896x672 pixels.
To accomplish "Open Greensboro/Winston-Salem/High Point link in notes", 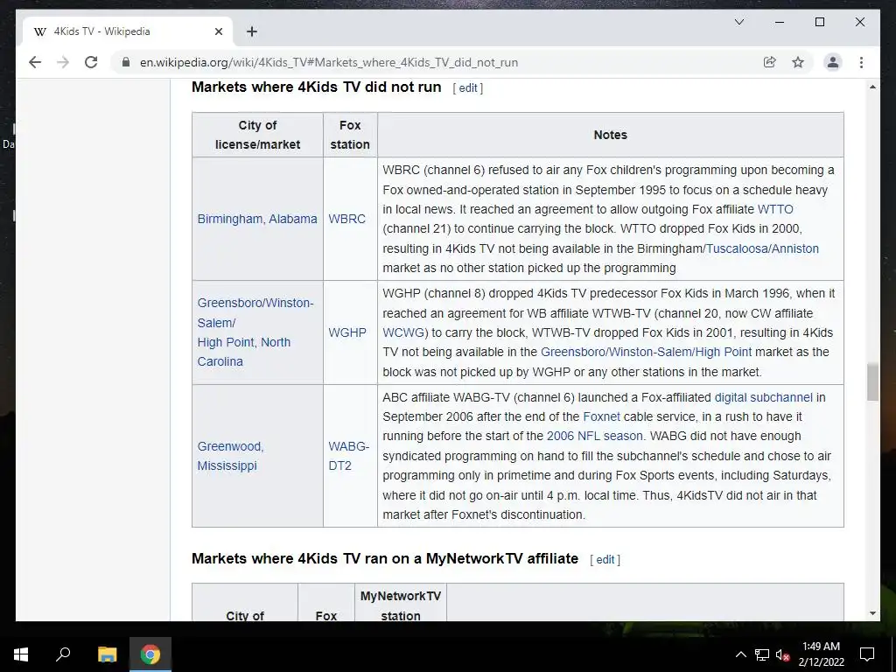I will click(647, 352).
